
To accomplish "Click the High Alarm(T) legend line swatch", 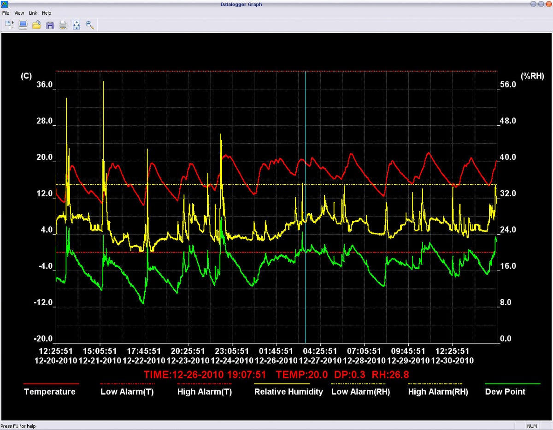I will point(205,383).
